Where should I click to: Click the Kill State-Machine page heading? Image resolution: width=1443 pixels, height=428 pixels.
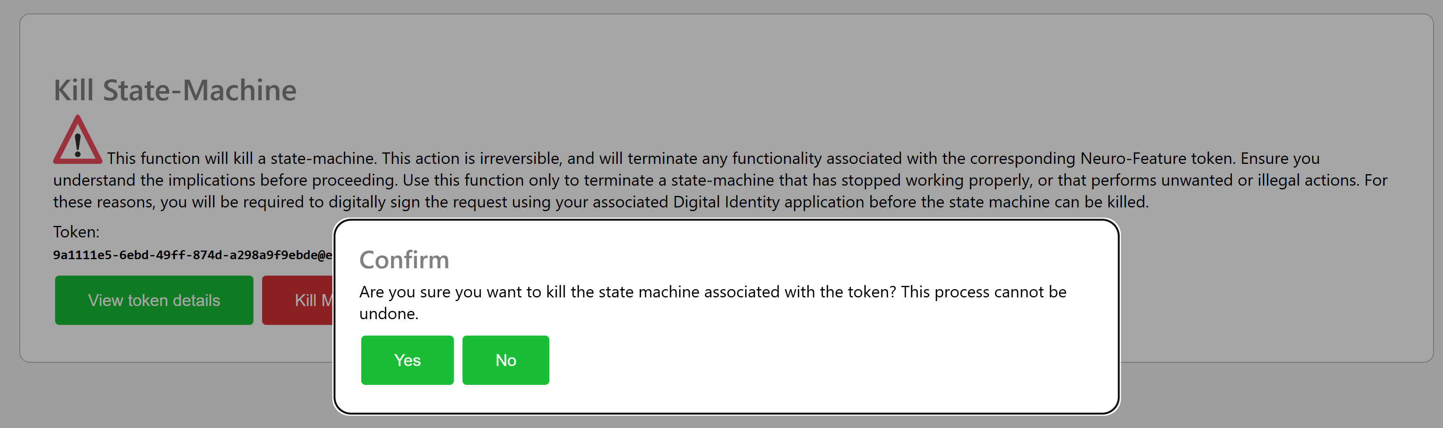click(x=175, y=91)
